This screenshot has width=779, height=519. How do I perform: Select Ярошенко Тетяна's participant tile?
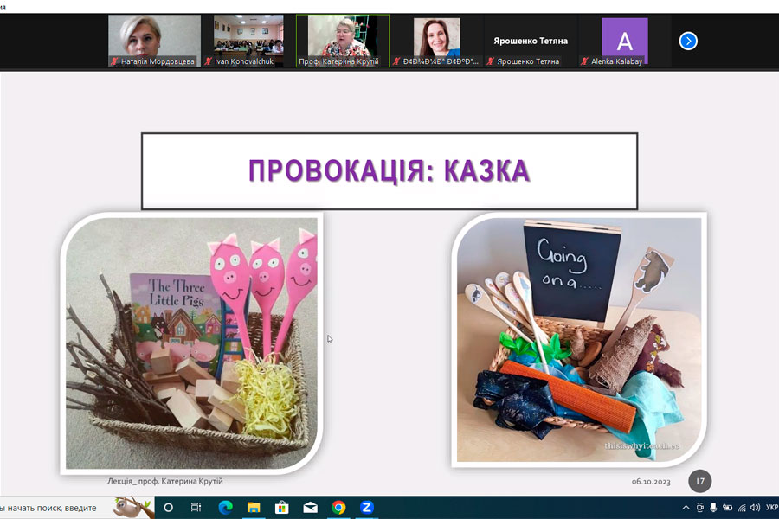coord(530,41)
